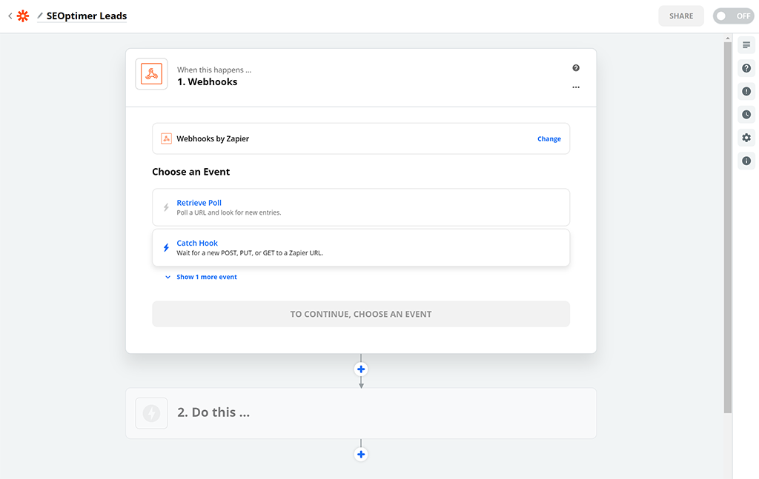Expand 'Show 1 more event'

coord(206,277)
